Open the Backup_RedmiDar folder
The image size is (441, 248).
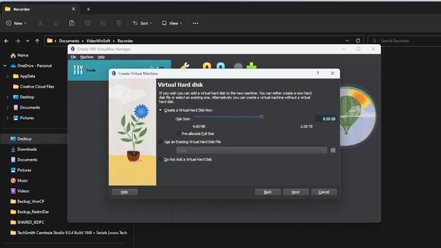tap(30, 211)
